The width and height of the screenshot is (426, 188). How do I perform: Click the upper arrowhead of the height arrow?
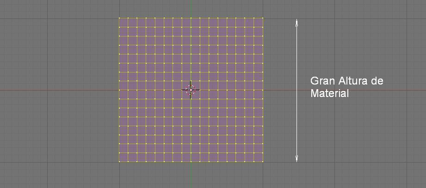point(297,21)
